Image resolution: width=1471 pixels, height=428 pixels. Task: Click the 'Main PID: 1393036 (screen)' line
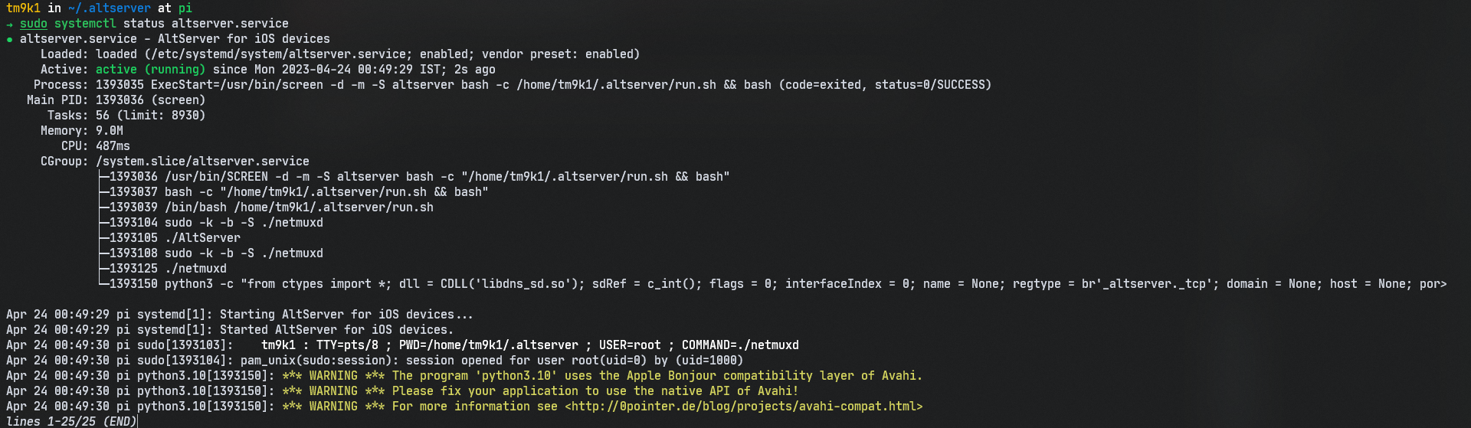pos(116,100)
